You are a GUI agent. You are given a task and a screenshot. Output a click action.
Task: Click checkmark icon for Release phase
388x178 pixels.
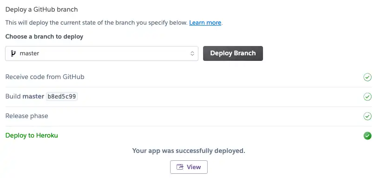tap(368, 116)
